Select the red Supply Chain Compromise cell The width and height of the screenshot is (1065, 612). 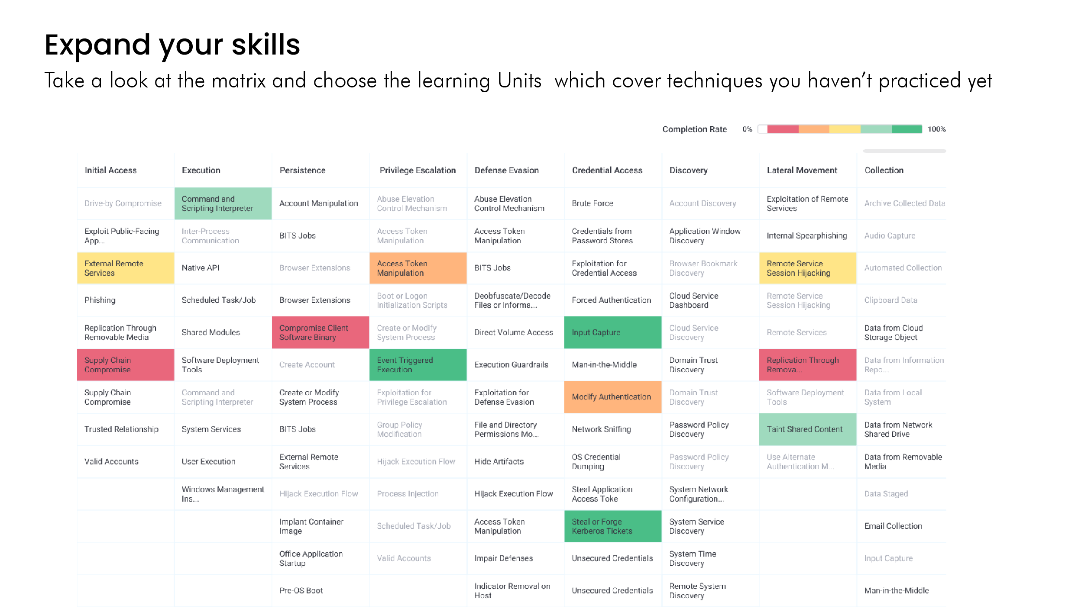[126, 365]
